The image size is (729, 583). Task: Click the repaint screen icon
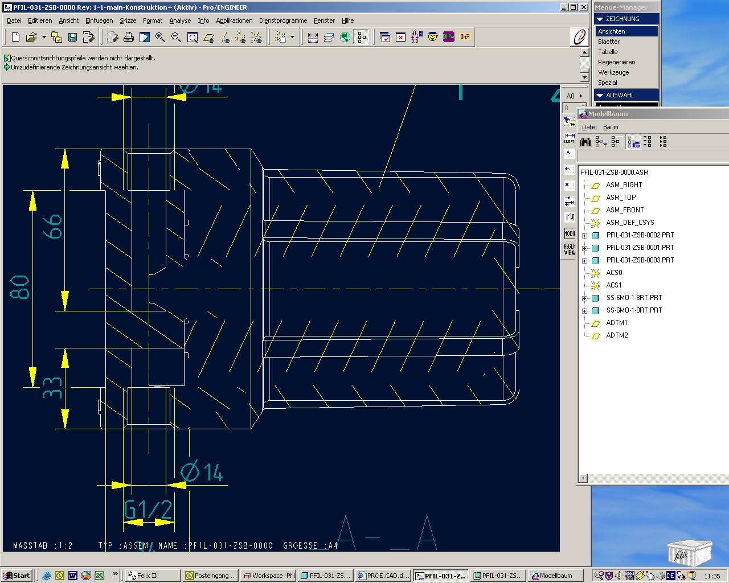145,37
